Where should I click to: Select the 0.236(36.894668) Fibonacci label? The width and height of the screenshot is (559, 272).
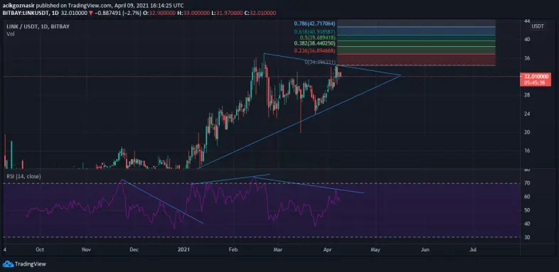pyautogui.click(x=314, y=51)
